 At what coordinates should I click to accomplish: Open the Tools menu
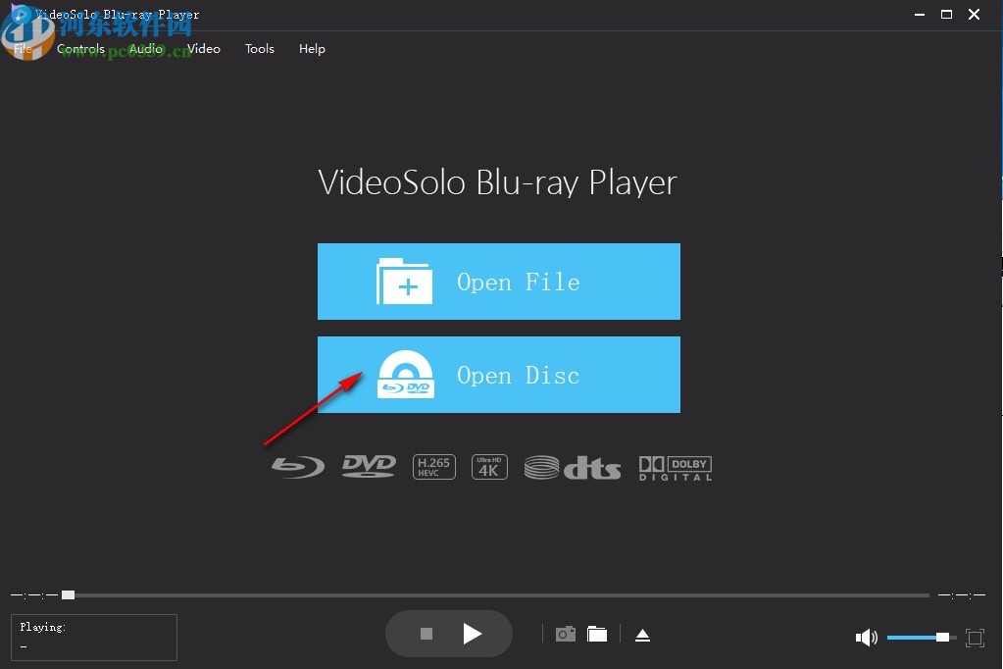259,48
